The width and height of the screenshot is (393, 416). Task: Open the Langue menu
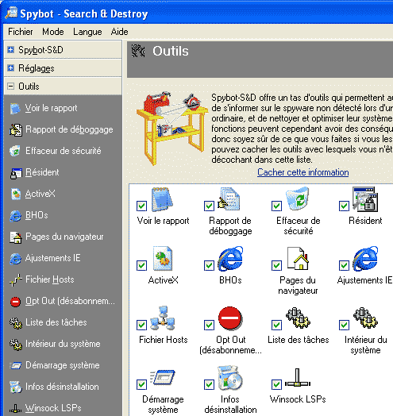(x=87, y=32)
